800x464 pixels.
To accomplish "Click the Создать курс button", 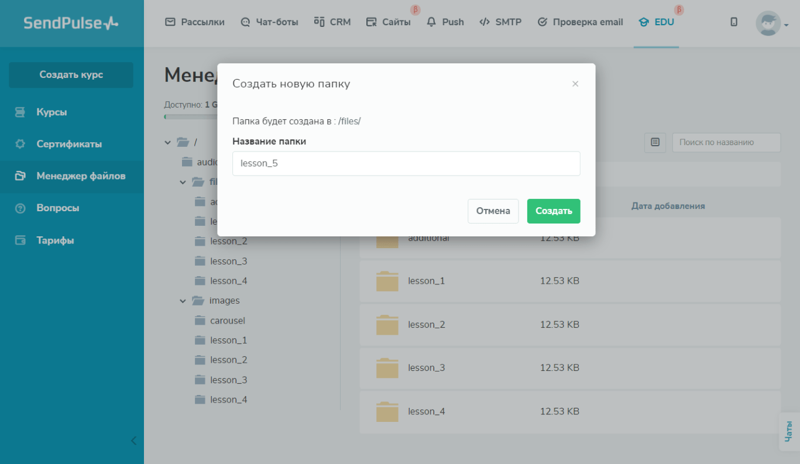I will click(71, 75).
